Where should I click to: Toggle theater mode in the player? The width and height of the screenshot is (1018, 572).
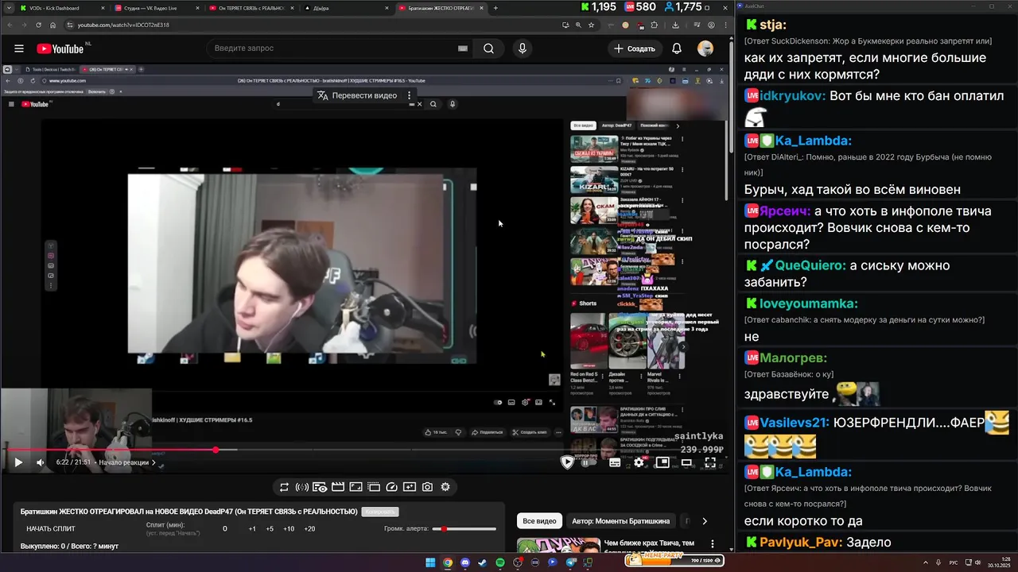pyautogui.click(x=686, y=462)
